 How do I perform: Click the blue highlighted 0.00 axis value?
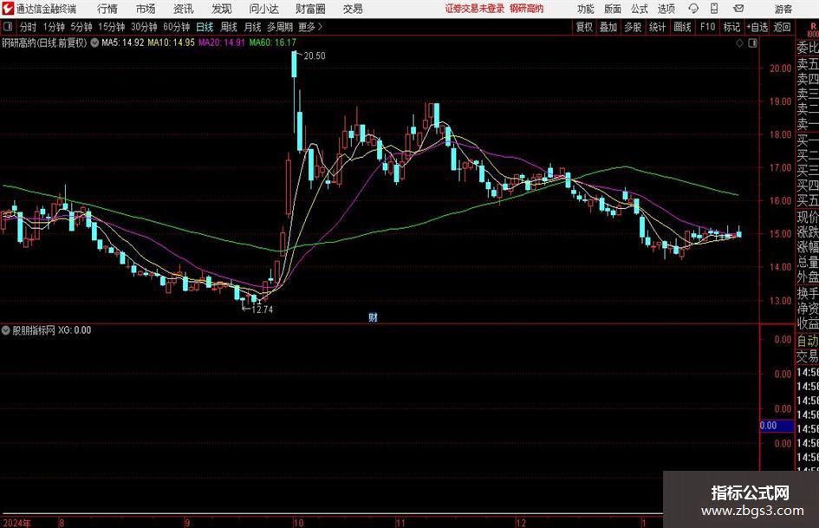[777, 426]
